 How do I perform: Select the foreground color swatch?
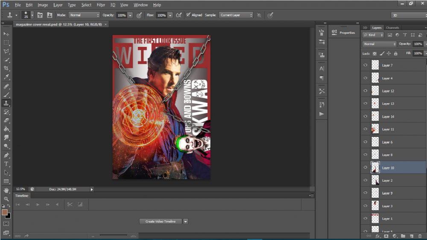[x=4, y=212]
